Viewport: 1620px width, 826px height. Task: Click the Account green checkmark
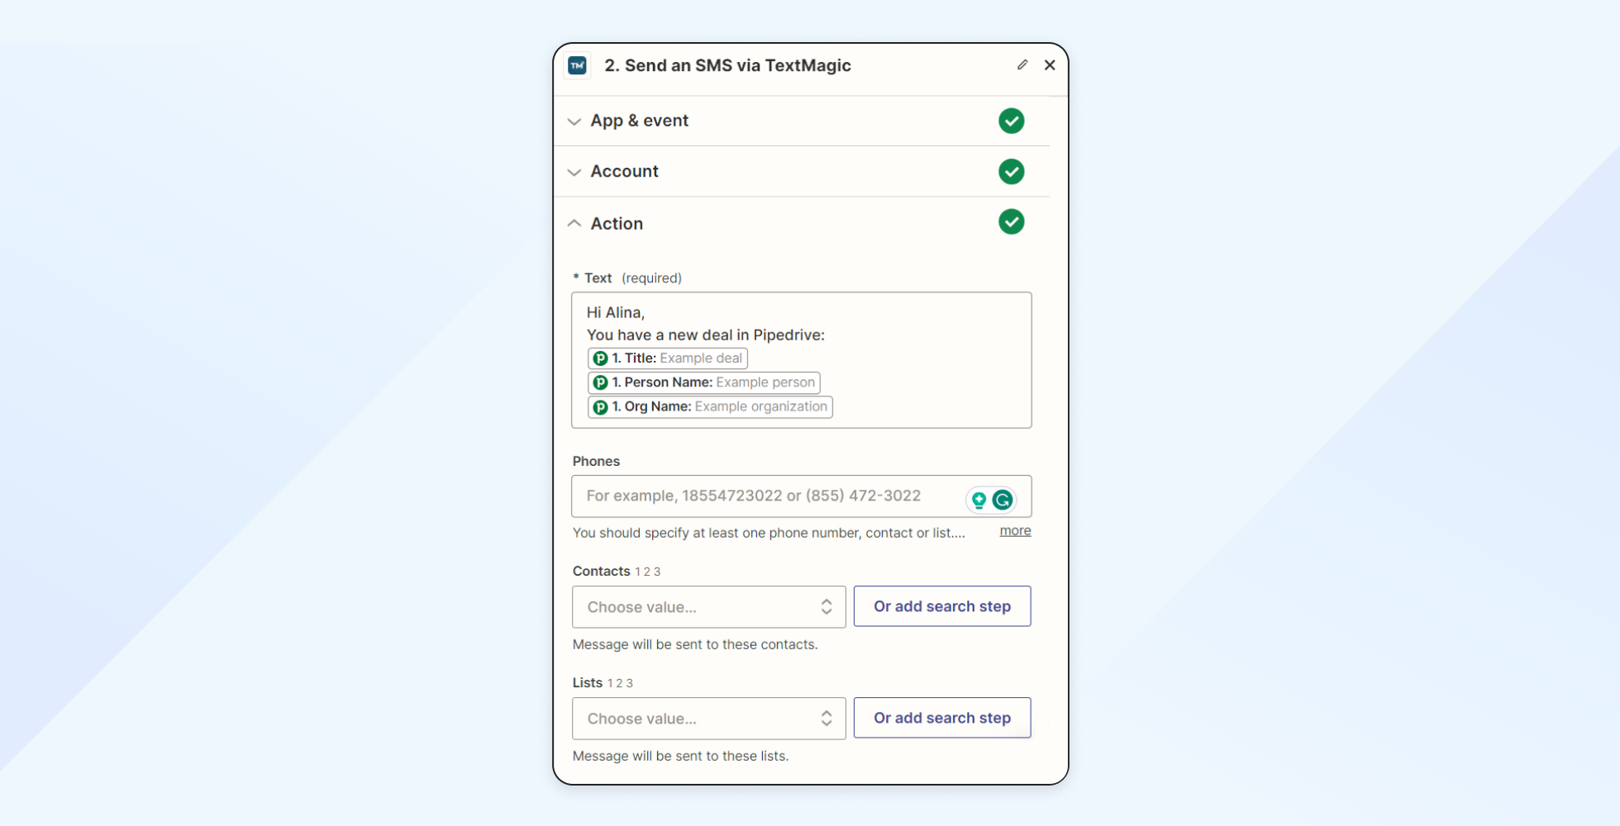[x=1011, y=172]
